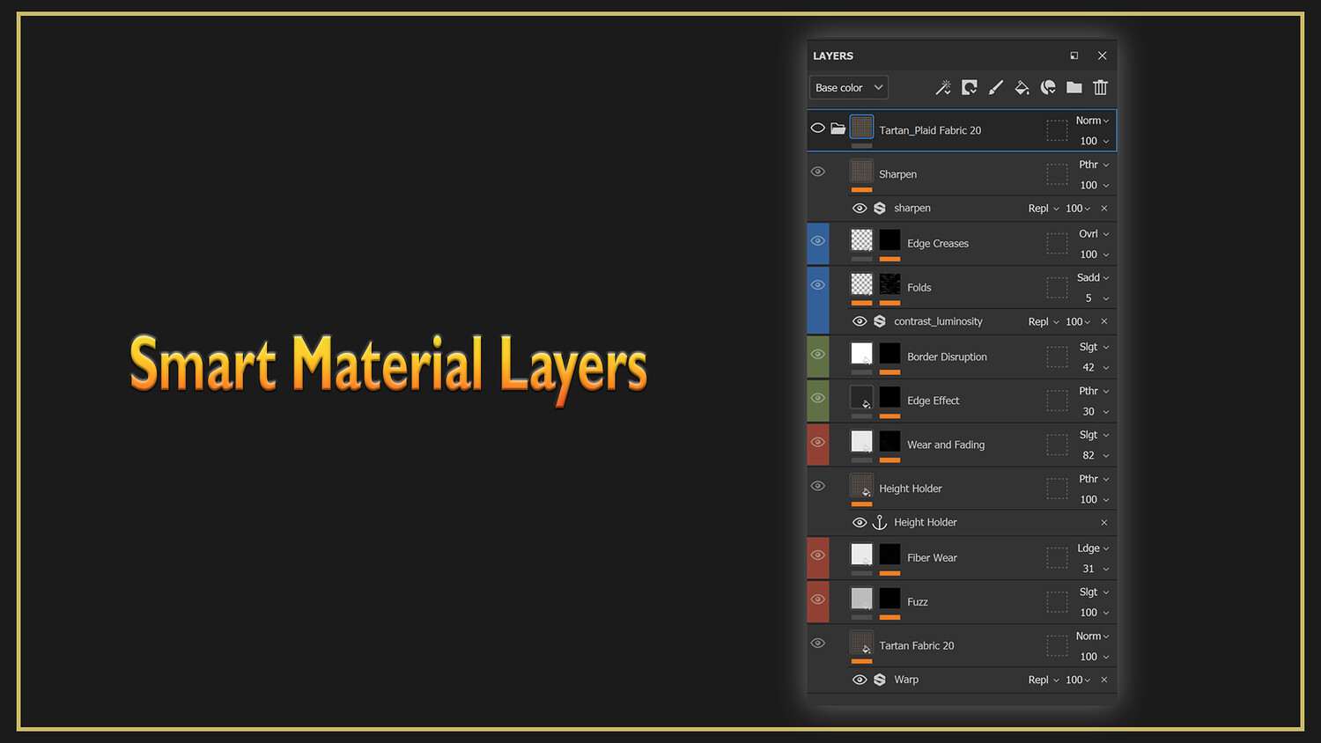The image size is (1321, 743).
Task: Click the Edge Creases black mask thumbnail
Action: pyautogui.click(x=890, y=240)
